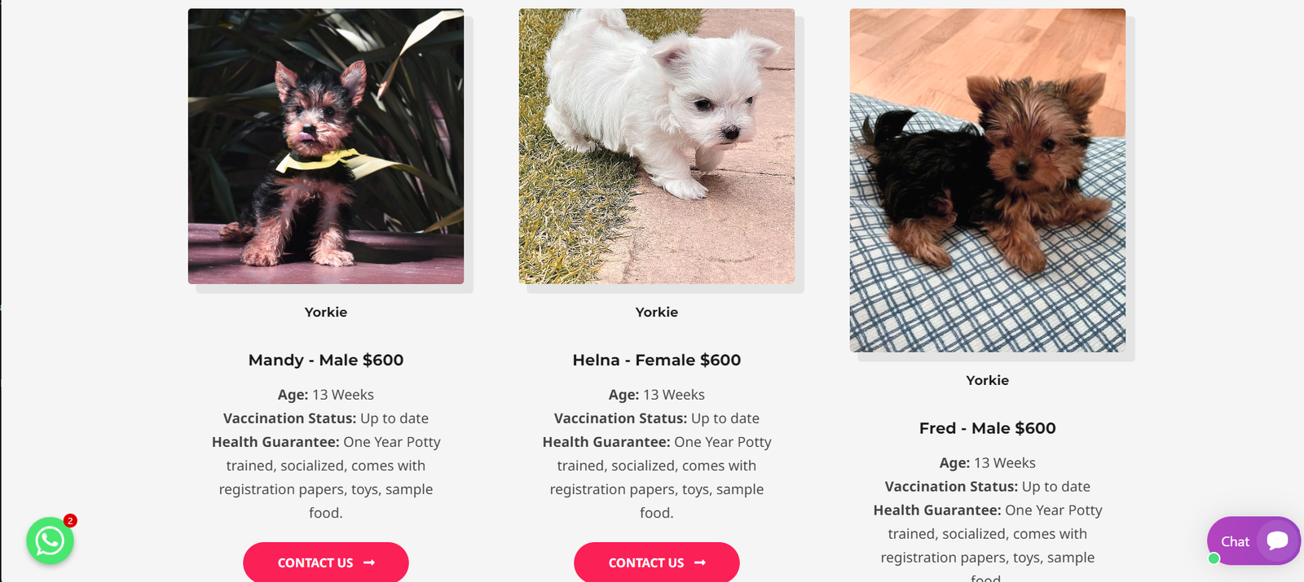Select the "Helna - Female $600" heading

pyautogui.click(x=657, y=360)
